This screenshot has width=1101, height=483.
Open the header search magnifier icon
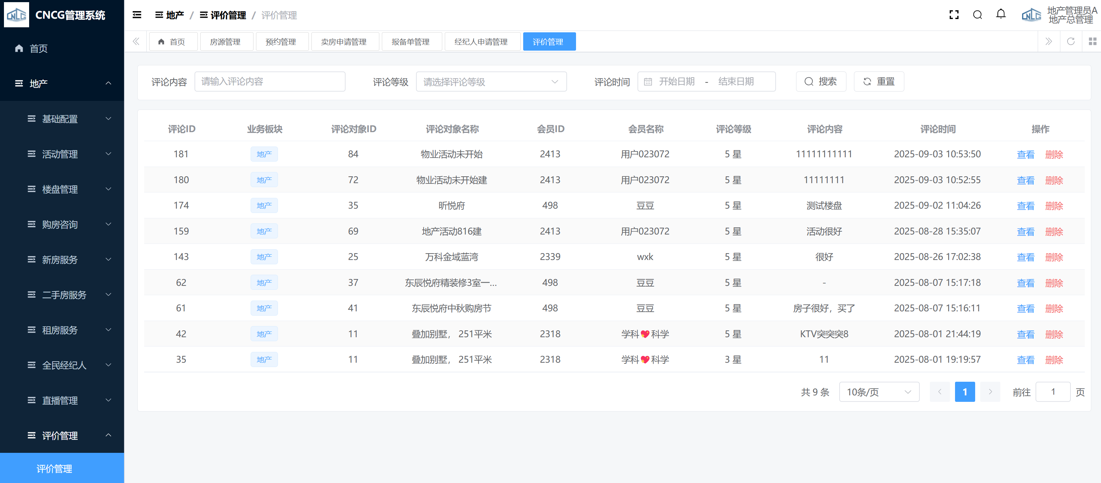pyautogui.click(x=977, y=15)
